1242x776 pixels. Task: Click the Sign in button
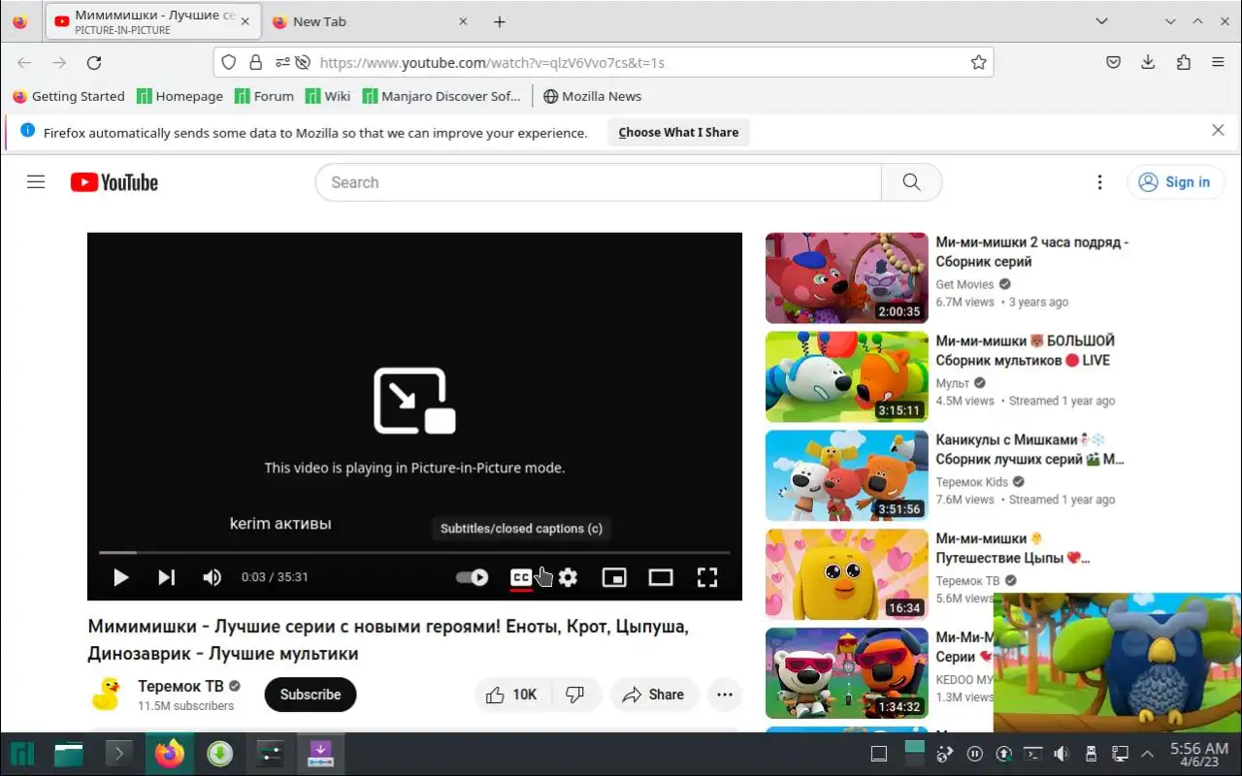1175,182
